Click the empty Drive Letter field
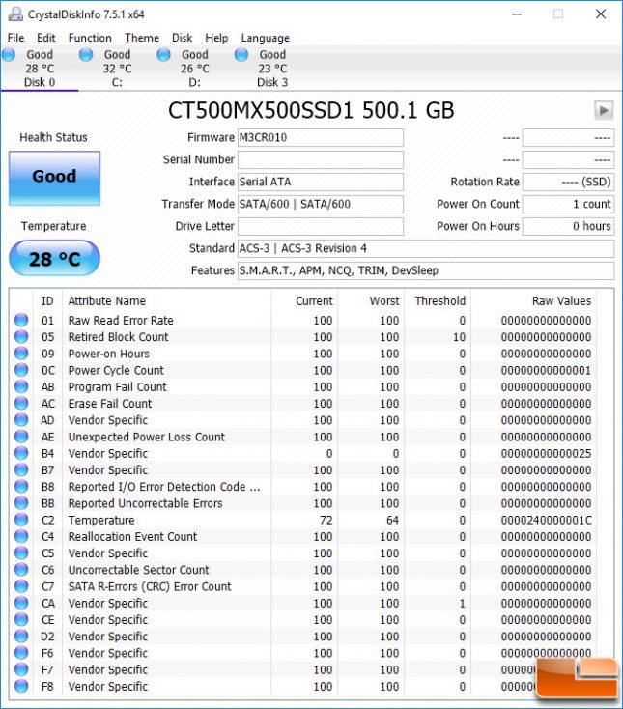This screenshot has width=623, height=709. (321, 226)
